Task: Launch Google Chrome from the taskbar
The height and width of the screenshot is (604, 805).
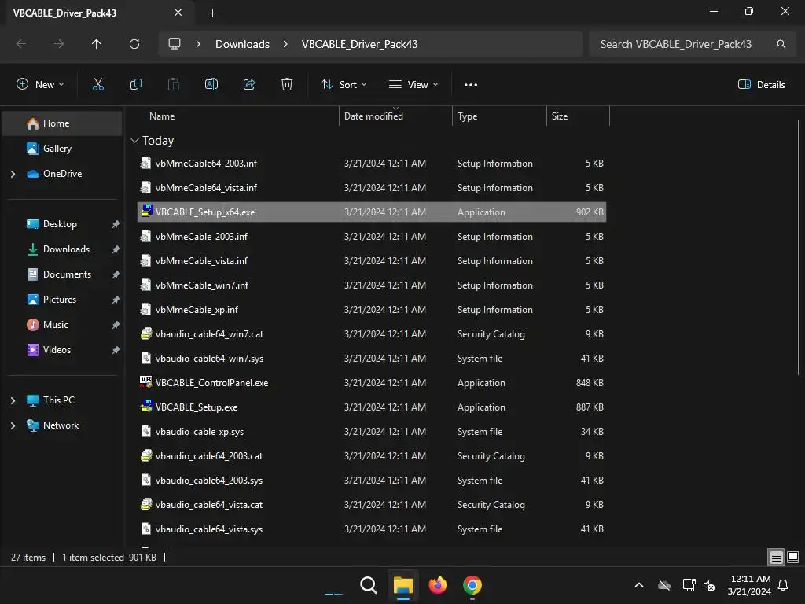Action: point(472,585)
